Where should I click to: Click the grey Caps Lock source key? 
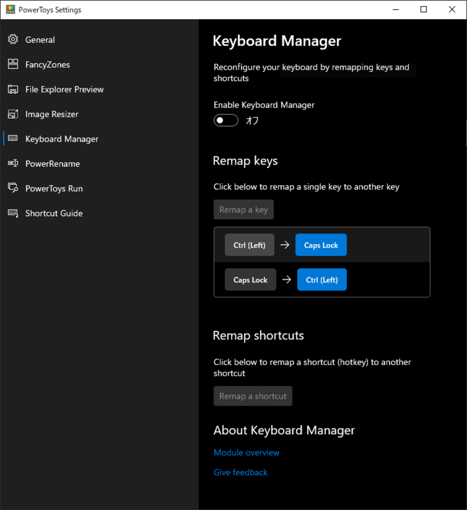(x=250, y=280)
